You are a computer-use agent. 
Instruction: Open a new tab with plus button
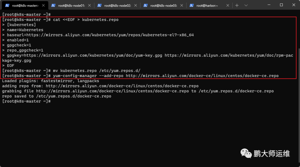pos(237,5)
